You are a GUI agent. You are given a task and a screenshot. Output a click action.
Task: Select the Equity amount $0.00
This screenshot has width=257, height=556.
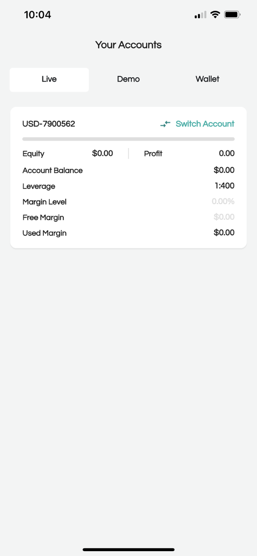pos(102,153)
